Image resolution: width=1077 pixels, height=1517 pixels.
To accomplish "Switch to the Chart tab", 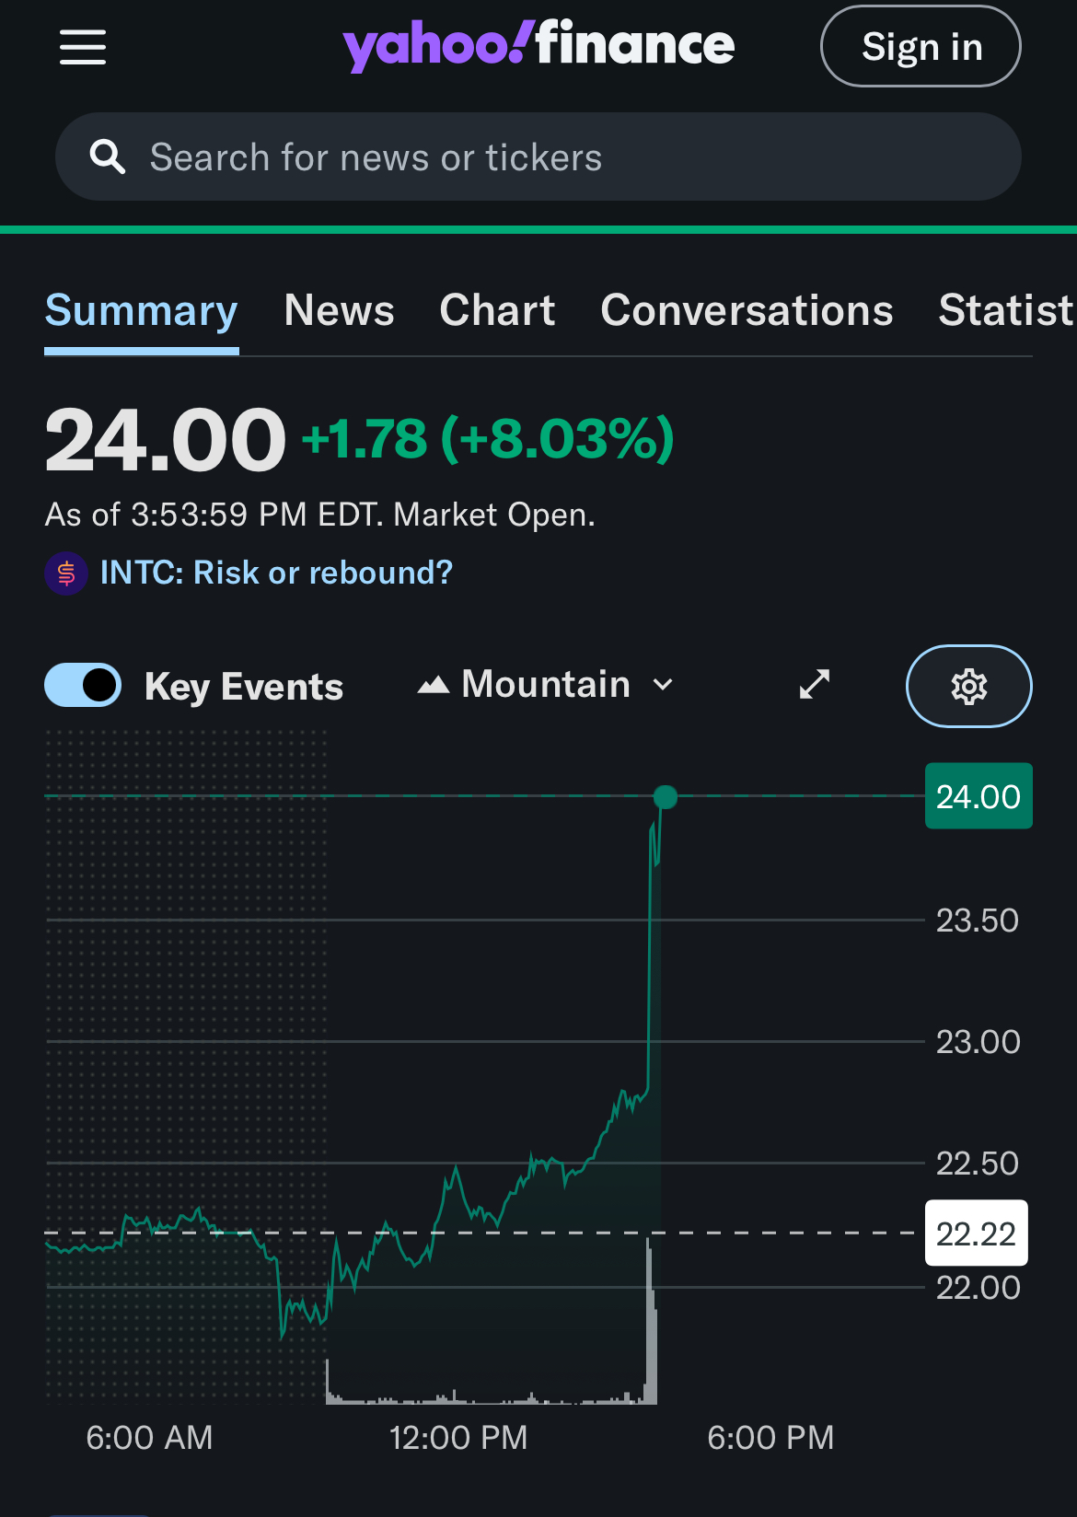I will (497, 310).
